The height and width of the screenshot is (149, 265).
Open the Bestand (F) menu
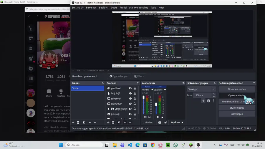[x=77, y=8]
